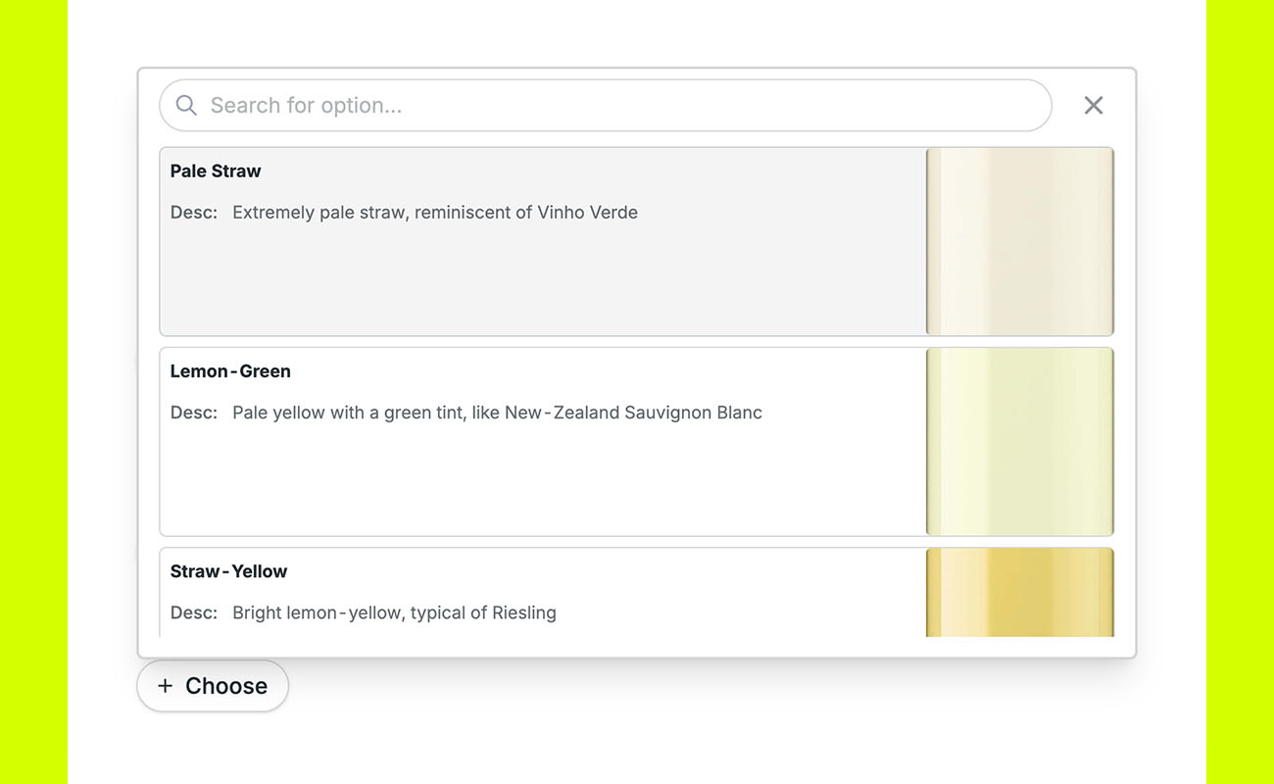
Task: Select the Straw-Yellow option
Action: 539,588
